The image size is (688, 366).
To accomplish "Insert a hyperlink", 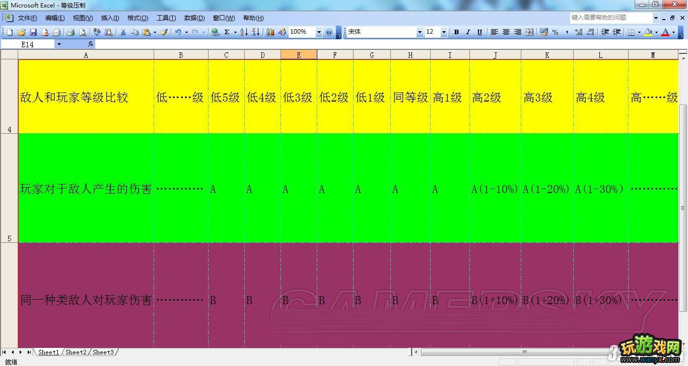I will coord(216,32).
